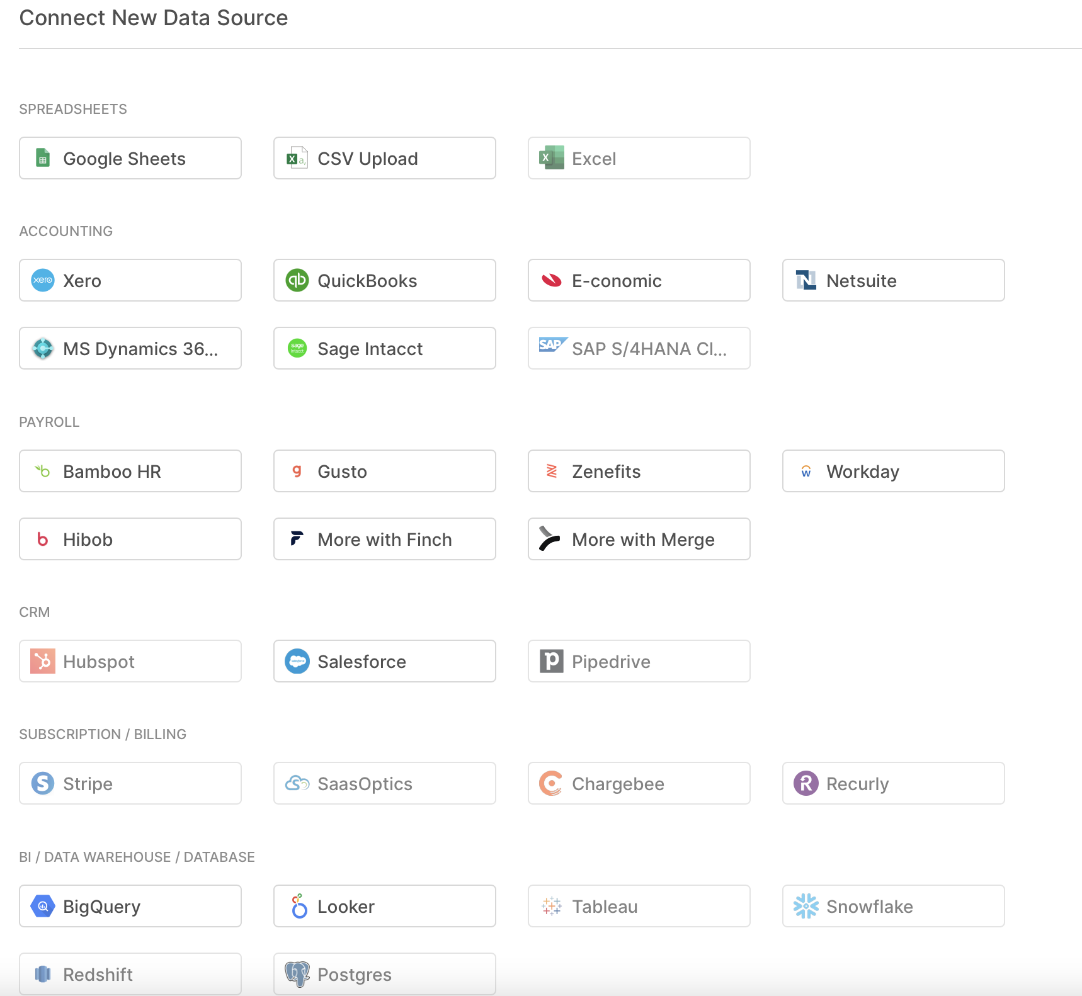Screen dimensions: 1082x996
Task: Connect Workday as a data source
Action: point(893,471)
